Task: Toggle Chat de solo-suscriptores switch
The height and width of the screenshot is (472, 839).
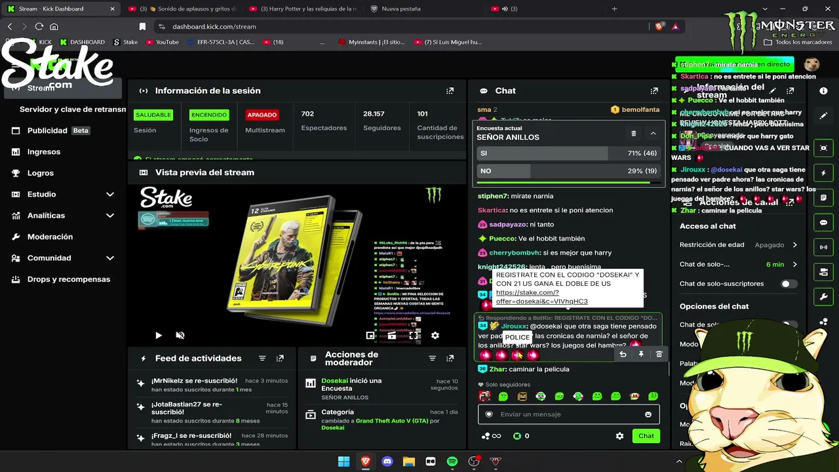Action: [789, 284]
